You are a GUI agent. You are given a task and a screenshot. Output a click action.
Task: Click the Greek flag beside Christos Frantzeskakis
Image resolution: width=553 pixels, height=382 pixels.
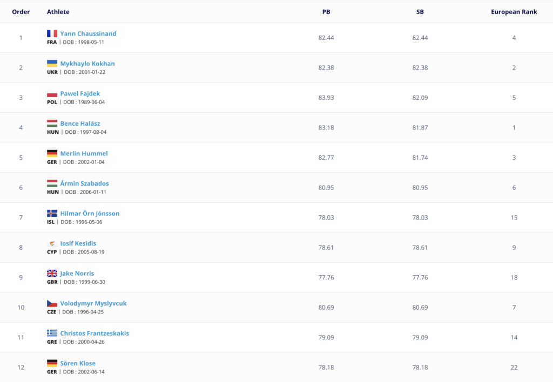(52, 333)
